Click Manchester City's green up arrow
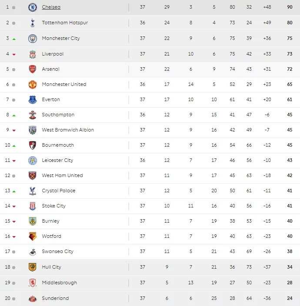 point(14,39)
